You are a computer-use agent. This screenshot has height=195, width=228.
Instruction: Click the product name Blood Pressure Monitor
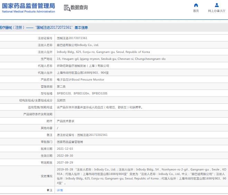tap(80, 80)
